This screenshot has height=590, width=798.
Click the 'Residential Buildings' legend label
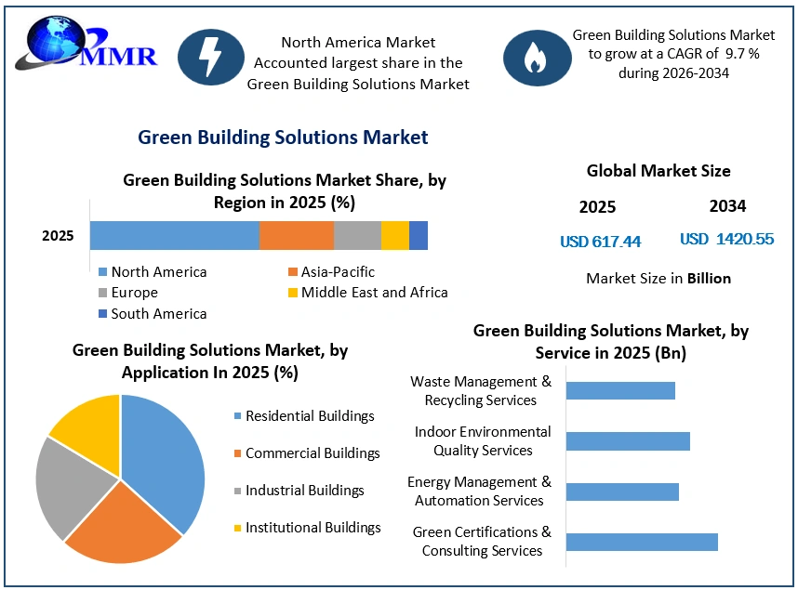click(310, 416)
